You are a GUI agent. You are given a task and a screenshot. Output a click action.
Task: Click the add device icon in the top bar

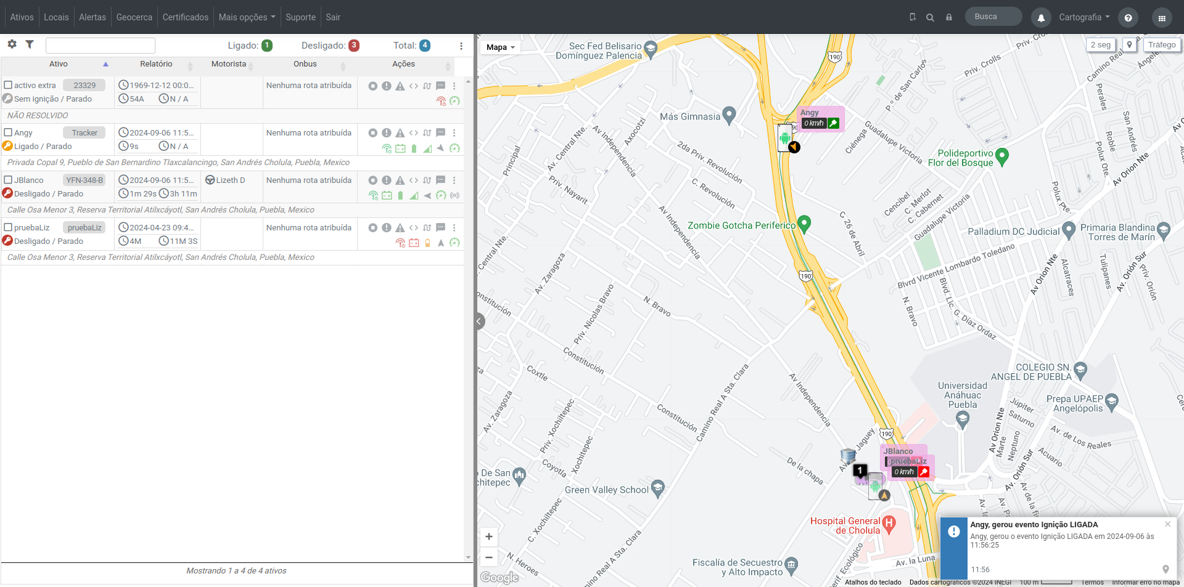click(913, 17)
